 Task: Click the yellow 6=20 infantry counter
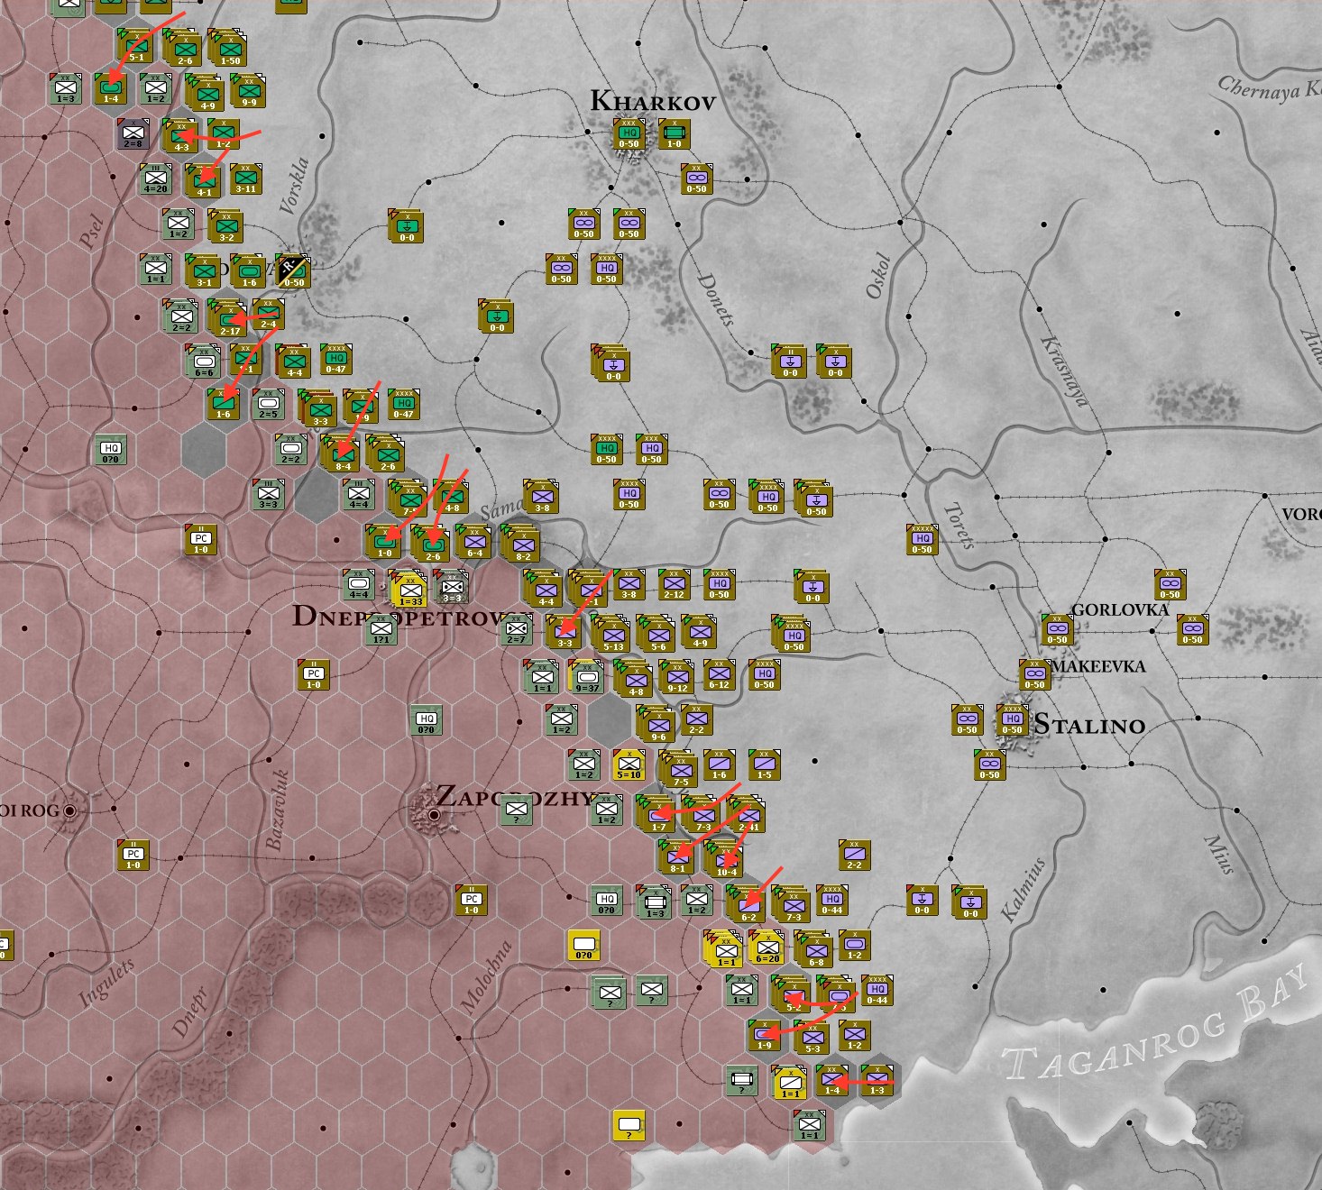[x=767, y=947]
